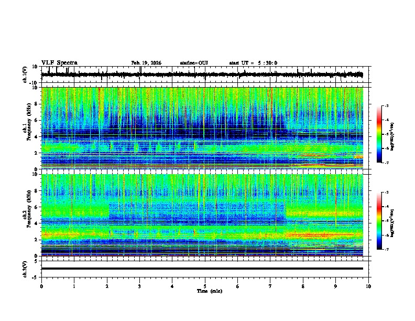Click the "-5" tick on ch.3(V) axis
415x321 pixels.
(35, 277)
